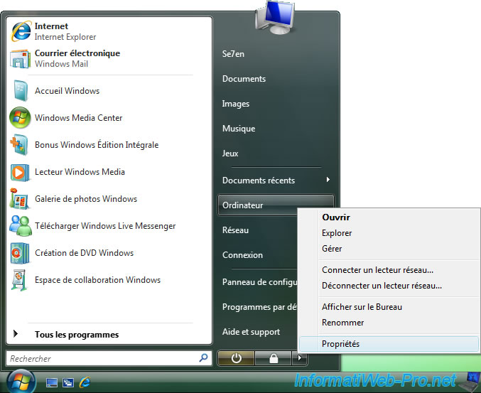Viewport: 481px width, 393px height.
Task: Click Espace de collaboration Windows icon
Action: (x=19, y=280)
